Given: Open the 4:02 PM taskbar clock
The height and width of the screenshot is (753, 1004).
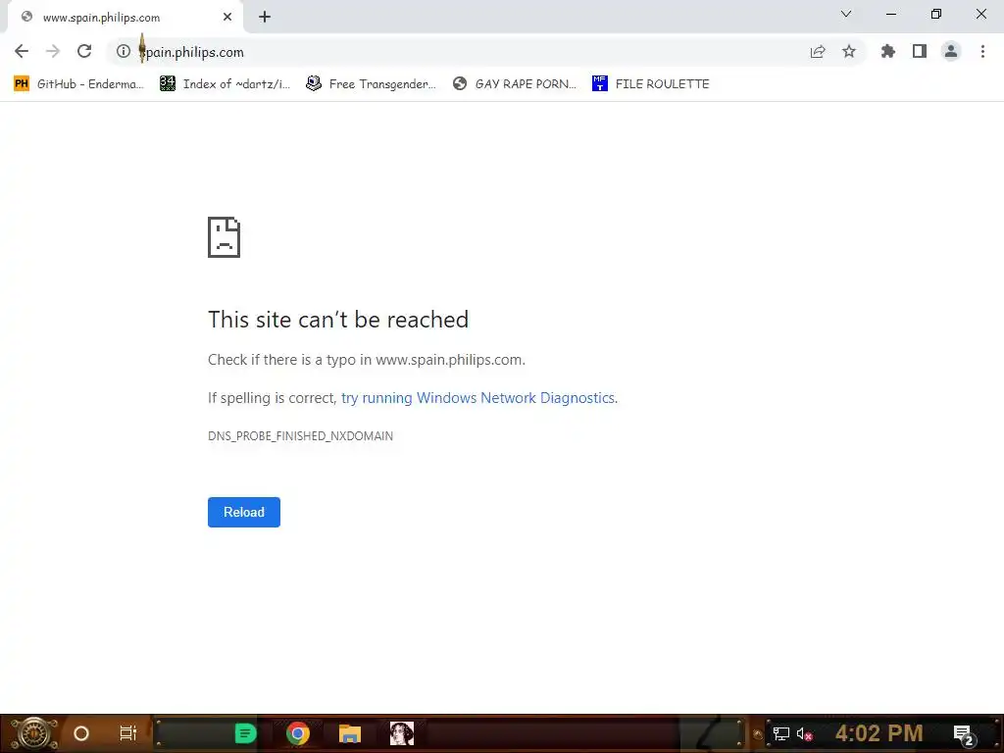Looking at the screenshot, I should click(878, 733).
